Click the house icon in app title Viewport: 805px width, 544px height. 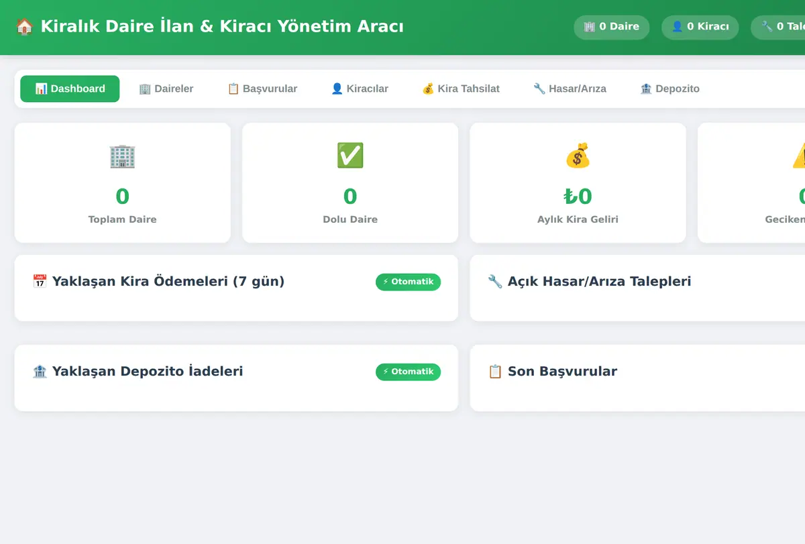(x=24, y=27)
